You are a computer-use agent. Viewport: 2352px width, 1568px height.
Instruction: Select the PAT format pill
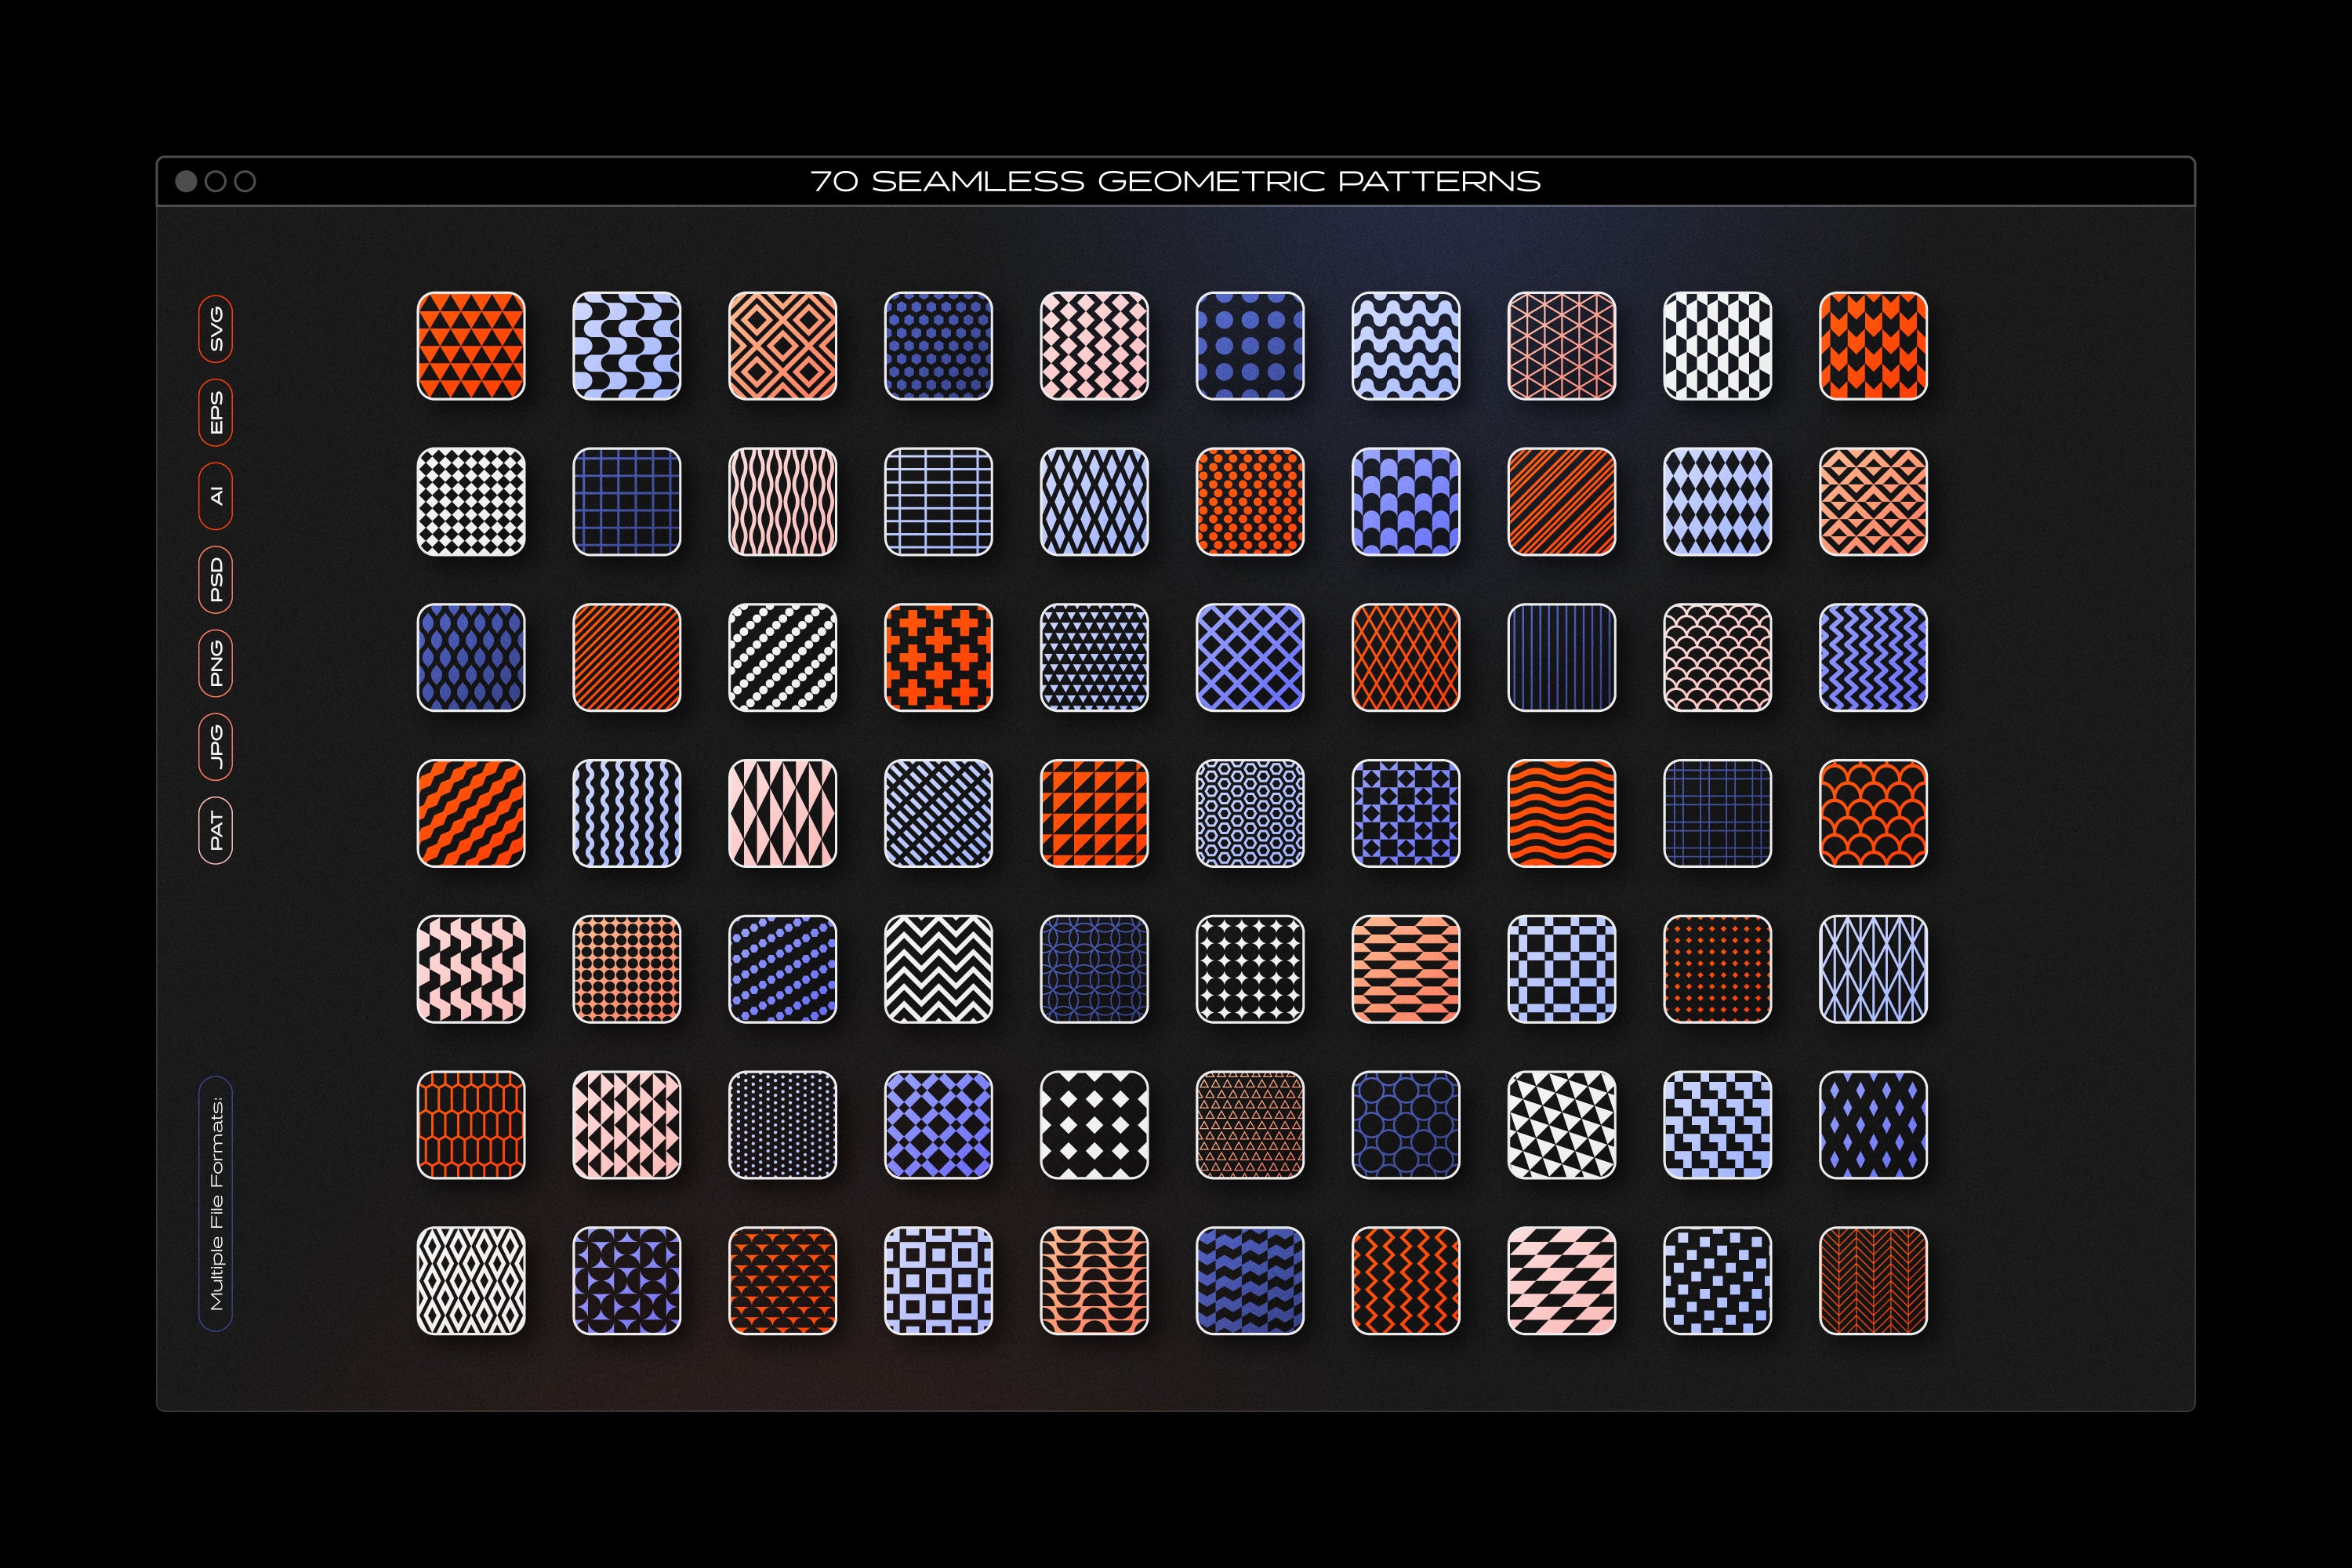point(216,830)
